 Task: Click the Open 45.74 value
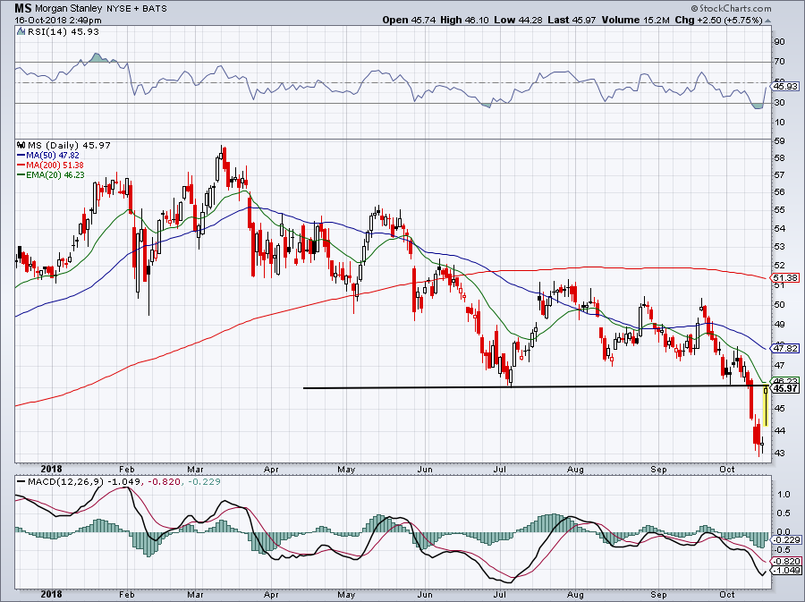coord(408,20)
